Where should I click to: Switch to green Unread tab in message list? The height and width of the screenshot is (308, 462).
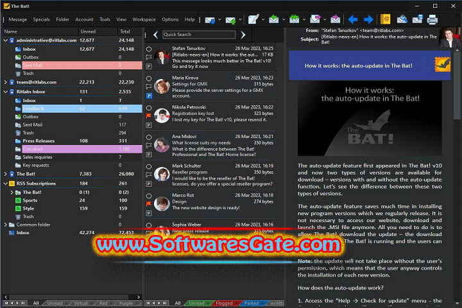tap(196, 303)
